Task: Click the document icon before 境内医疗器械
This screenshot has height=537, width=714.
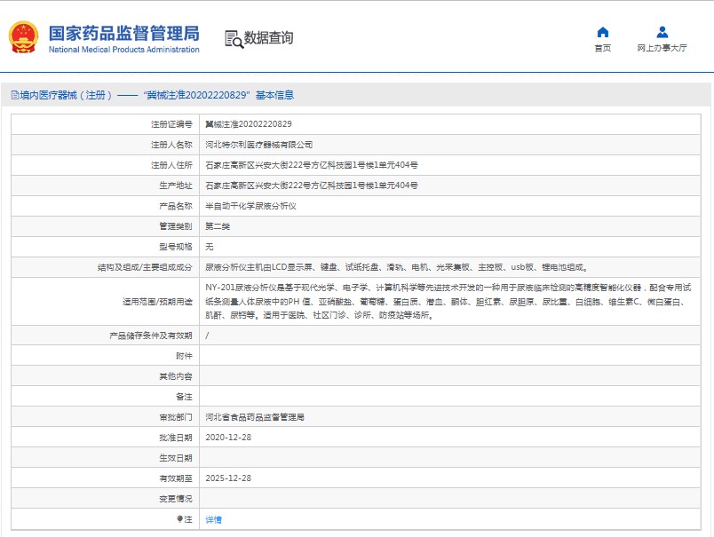Action: (x=14, y=95)
